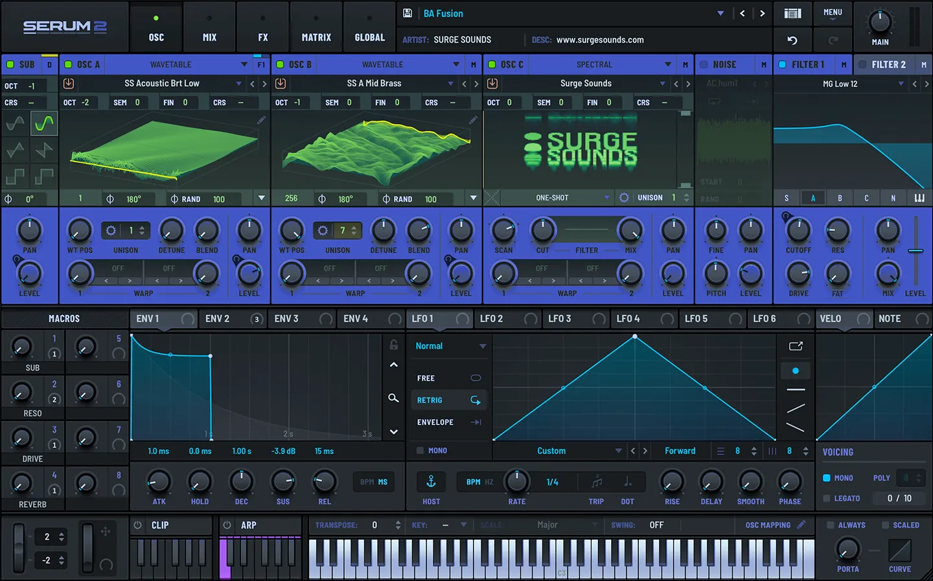Open the MG Low 12 filter type dropdown
Screen dimensions: 933x581
pyautogui.click(x=901, y=84)
